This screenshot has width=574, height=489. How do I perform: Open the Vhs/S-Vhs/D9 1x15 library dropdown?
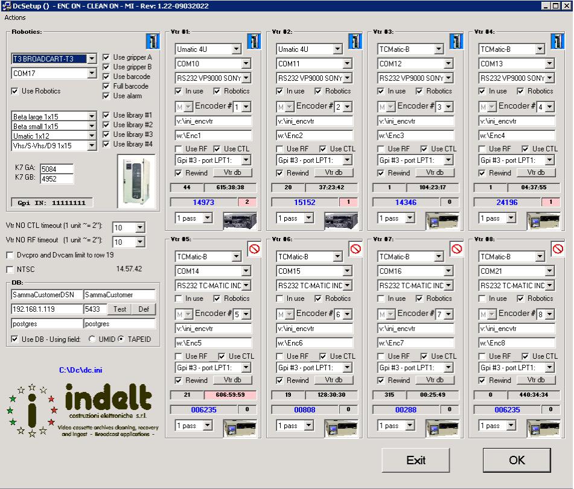coord(92,145)
